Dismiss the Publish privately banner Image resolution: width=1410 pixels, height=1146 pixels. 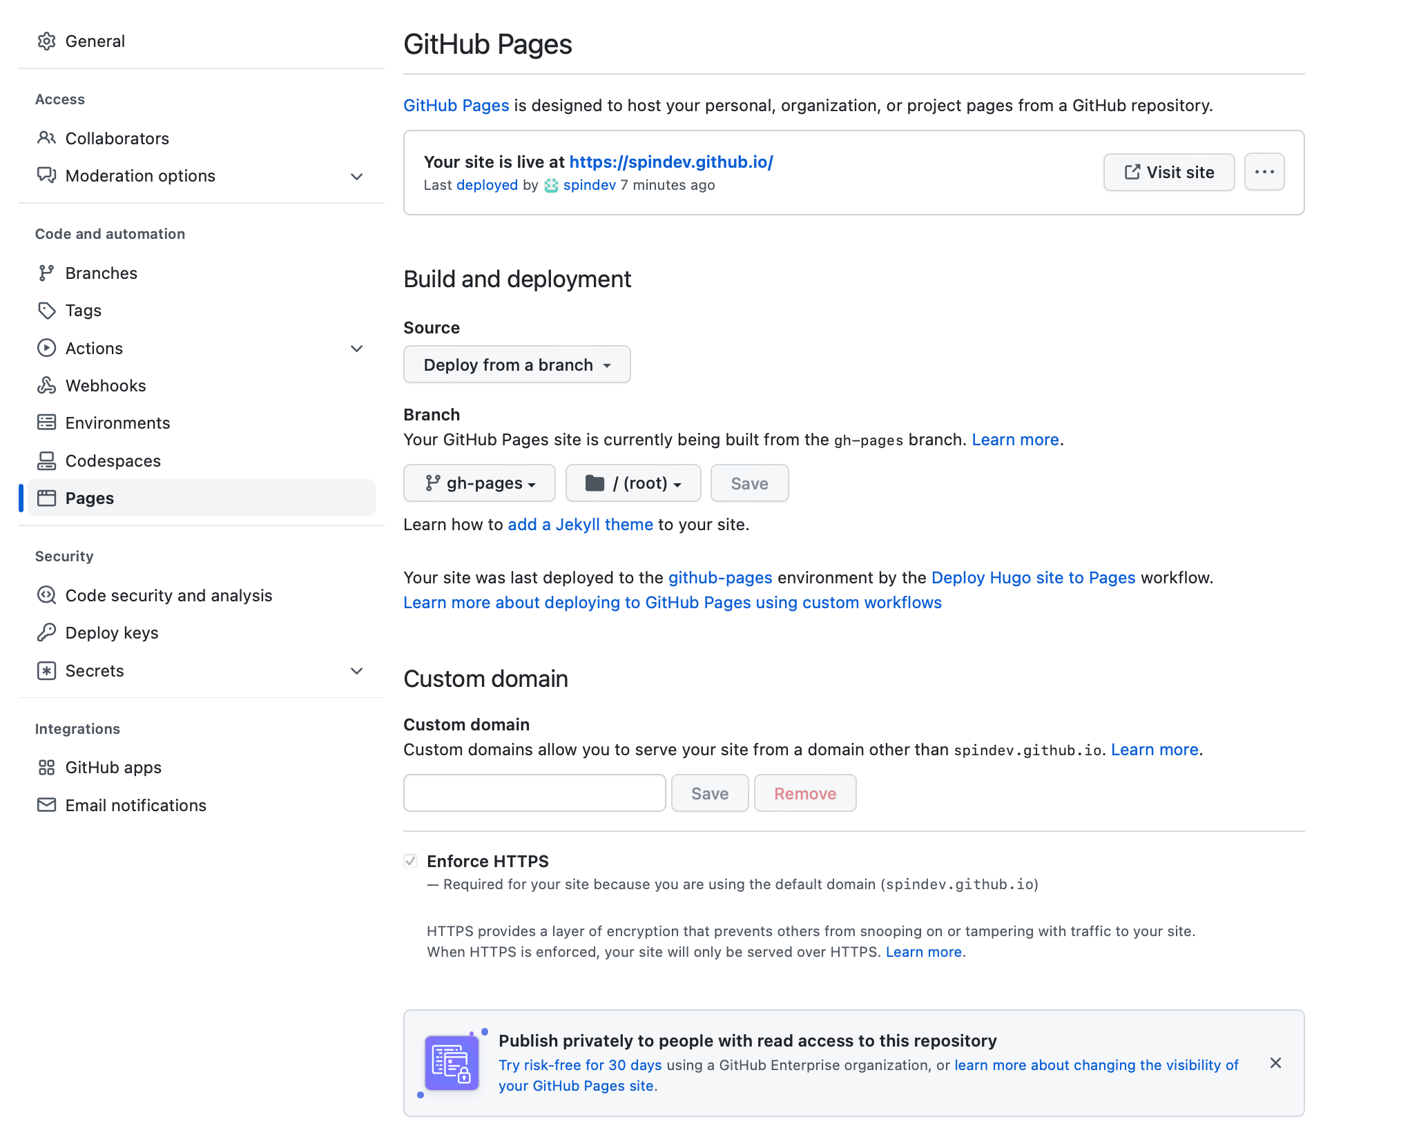pos(1275,1063)
